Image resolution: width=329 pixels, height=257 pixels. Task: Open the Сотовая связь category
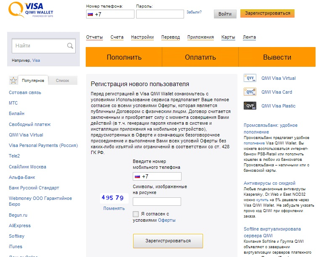pyautogui.click(x=25, y=92)
